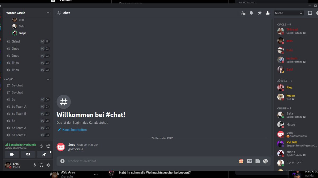Join the first Duos voice channel
This screenshot has height=178, width=318.
[28, 49]
